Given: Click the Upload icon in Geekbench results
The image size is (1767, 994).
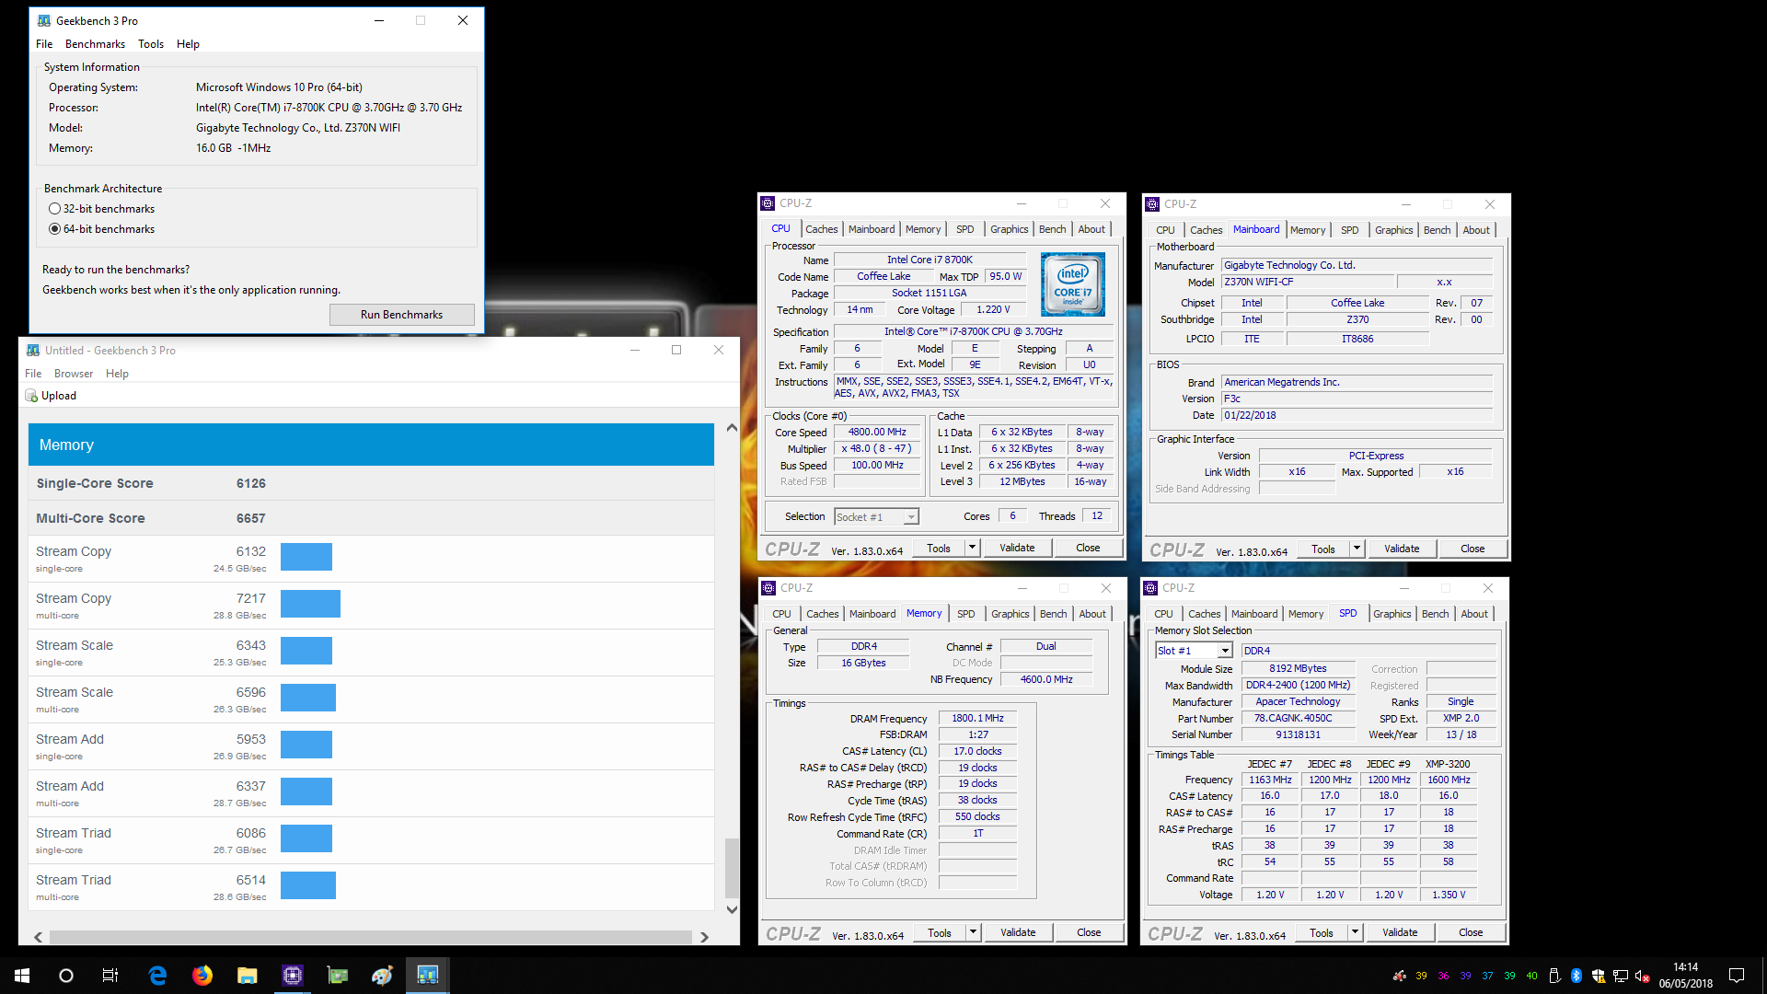Looking at the screenshot, I should [31, 396].
